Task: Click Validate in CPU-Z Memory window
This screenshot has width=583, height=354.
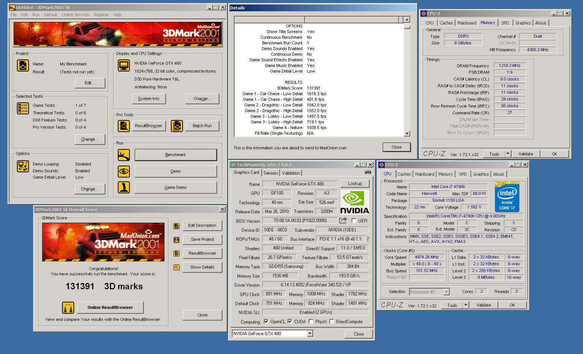Action: click(526, 154)
